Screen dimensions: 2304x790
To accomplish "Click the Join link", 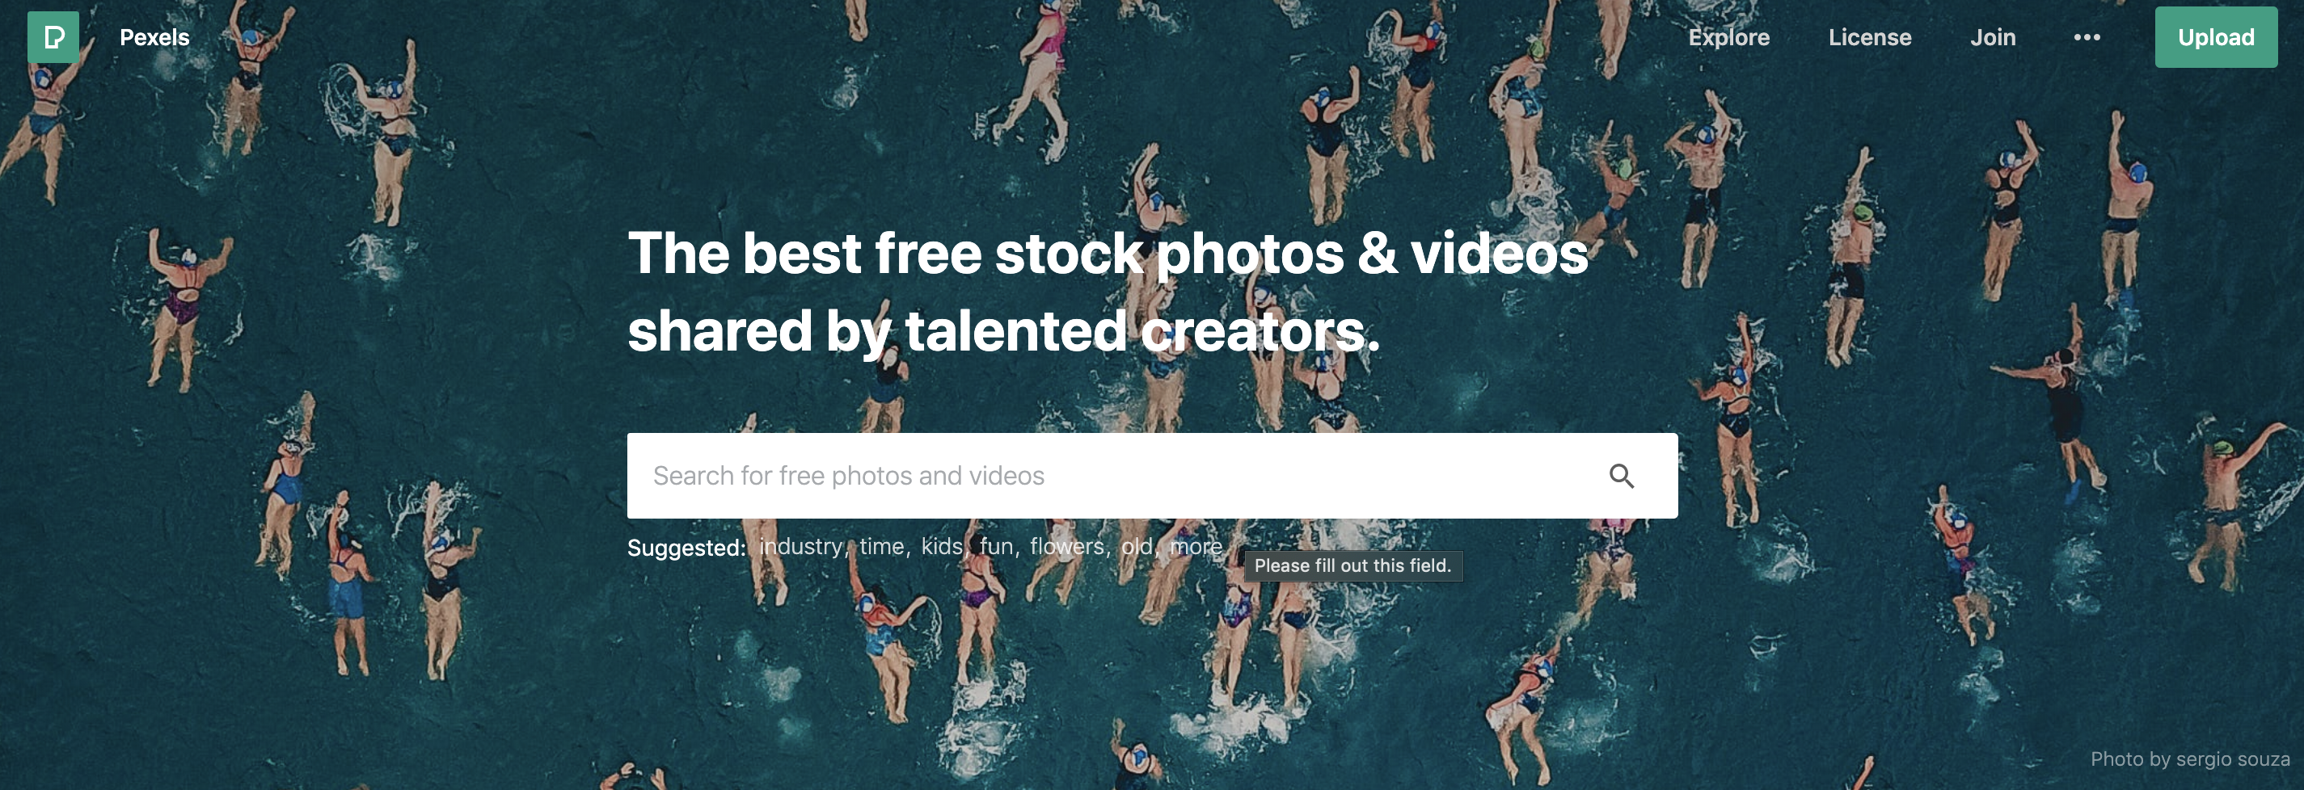I will click(1993, 37).
